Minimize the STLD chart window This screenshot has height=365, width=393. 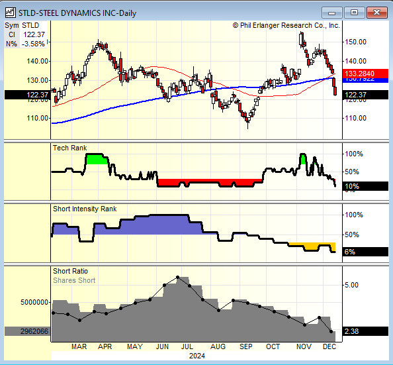click(x=332, y=13)
